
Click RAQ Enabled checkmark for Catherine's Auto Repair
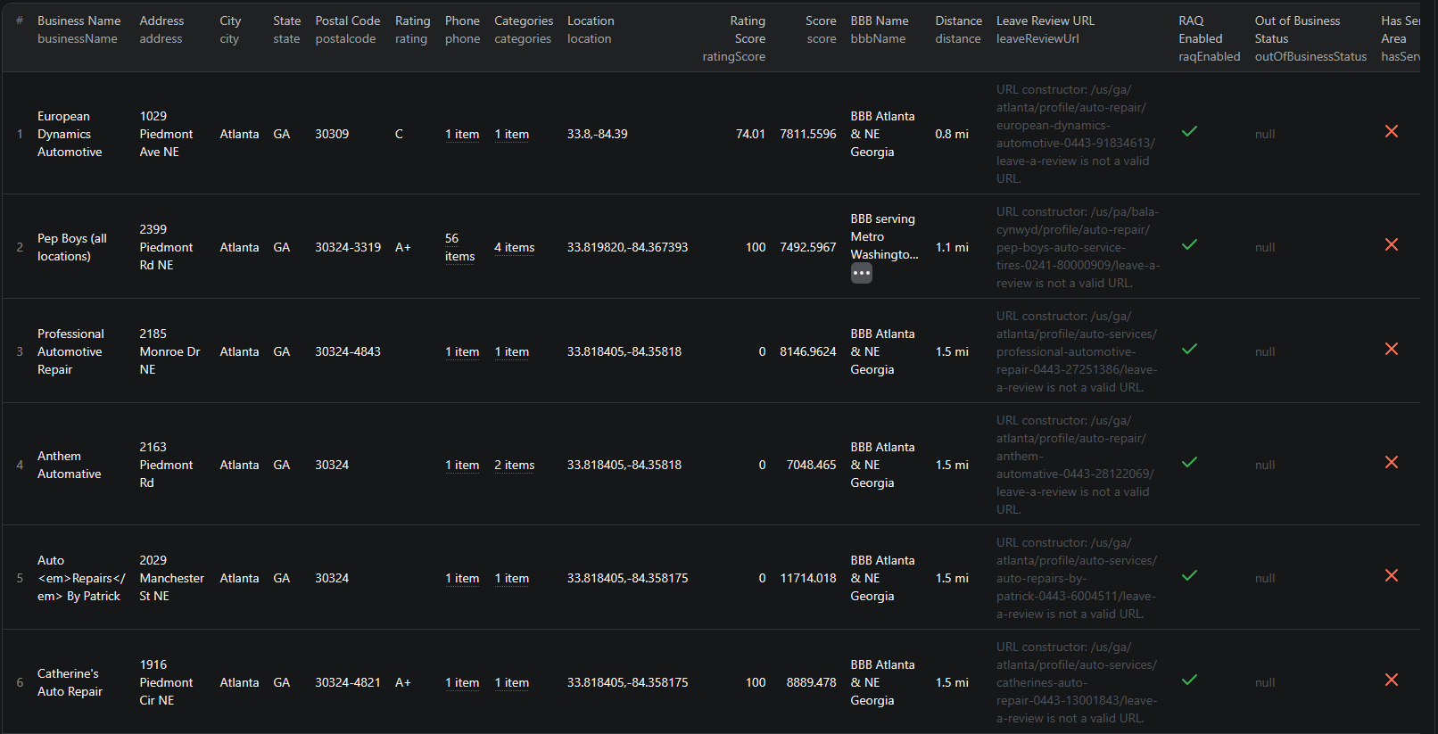pyautogui.click(x=1189, y=680)
